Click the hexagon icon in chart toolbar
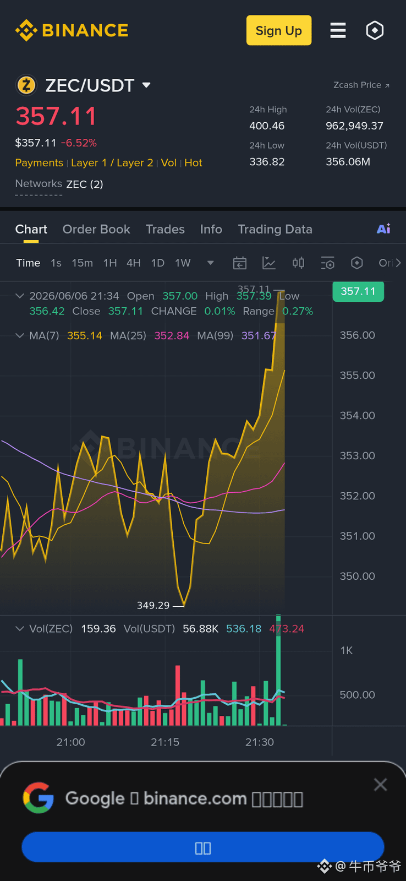This screenshot has width=406, height=881. click(x=357, y=263)
